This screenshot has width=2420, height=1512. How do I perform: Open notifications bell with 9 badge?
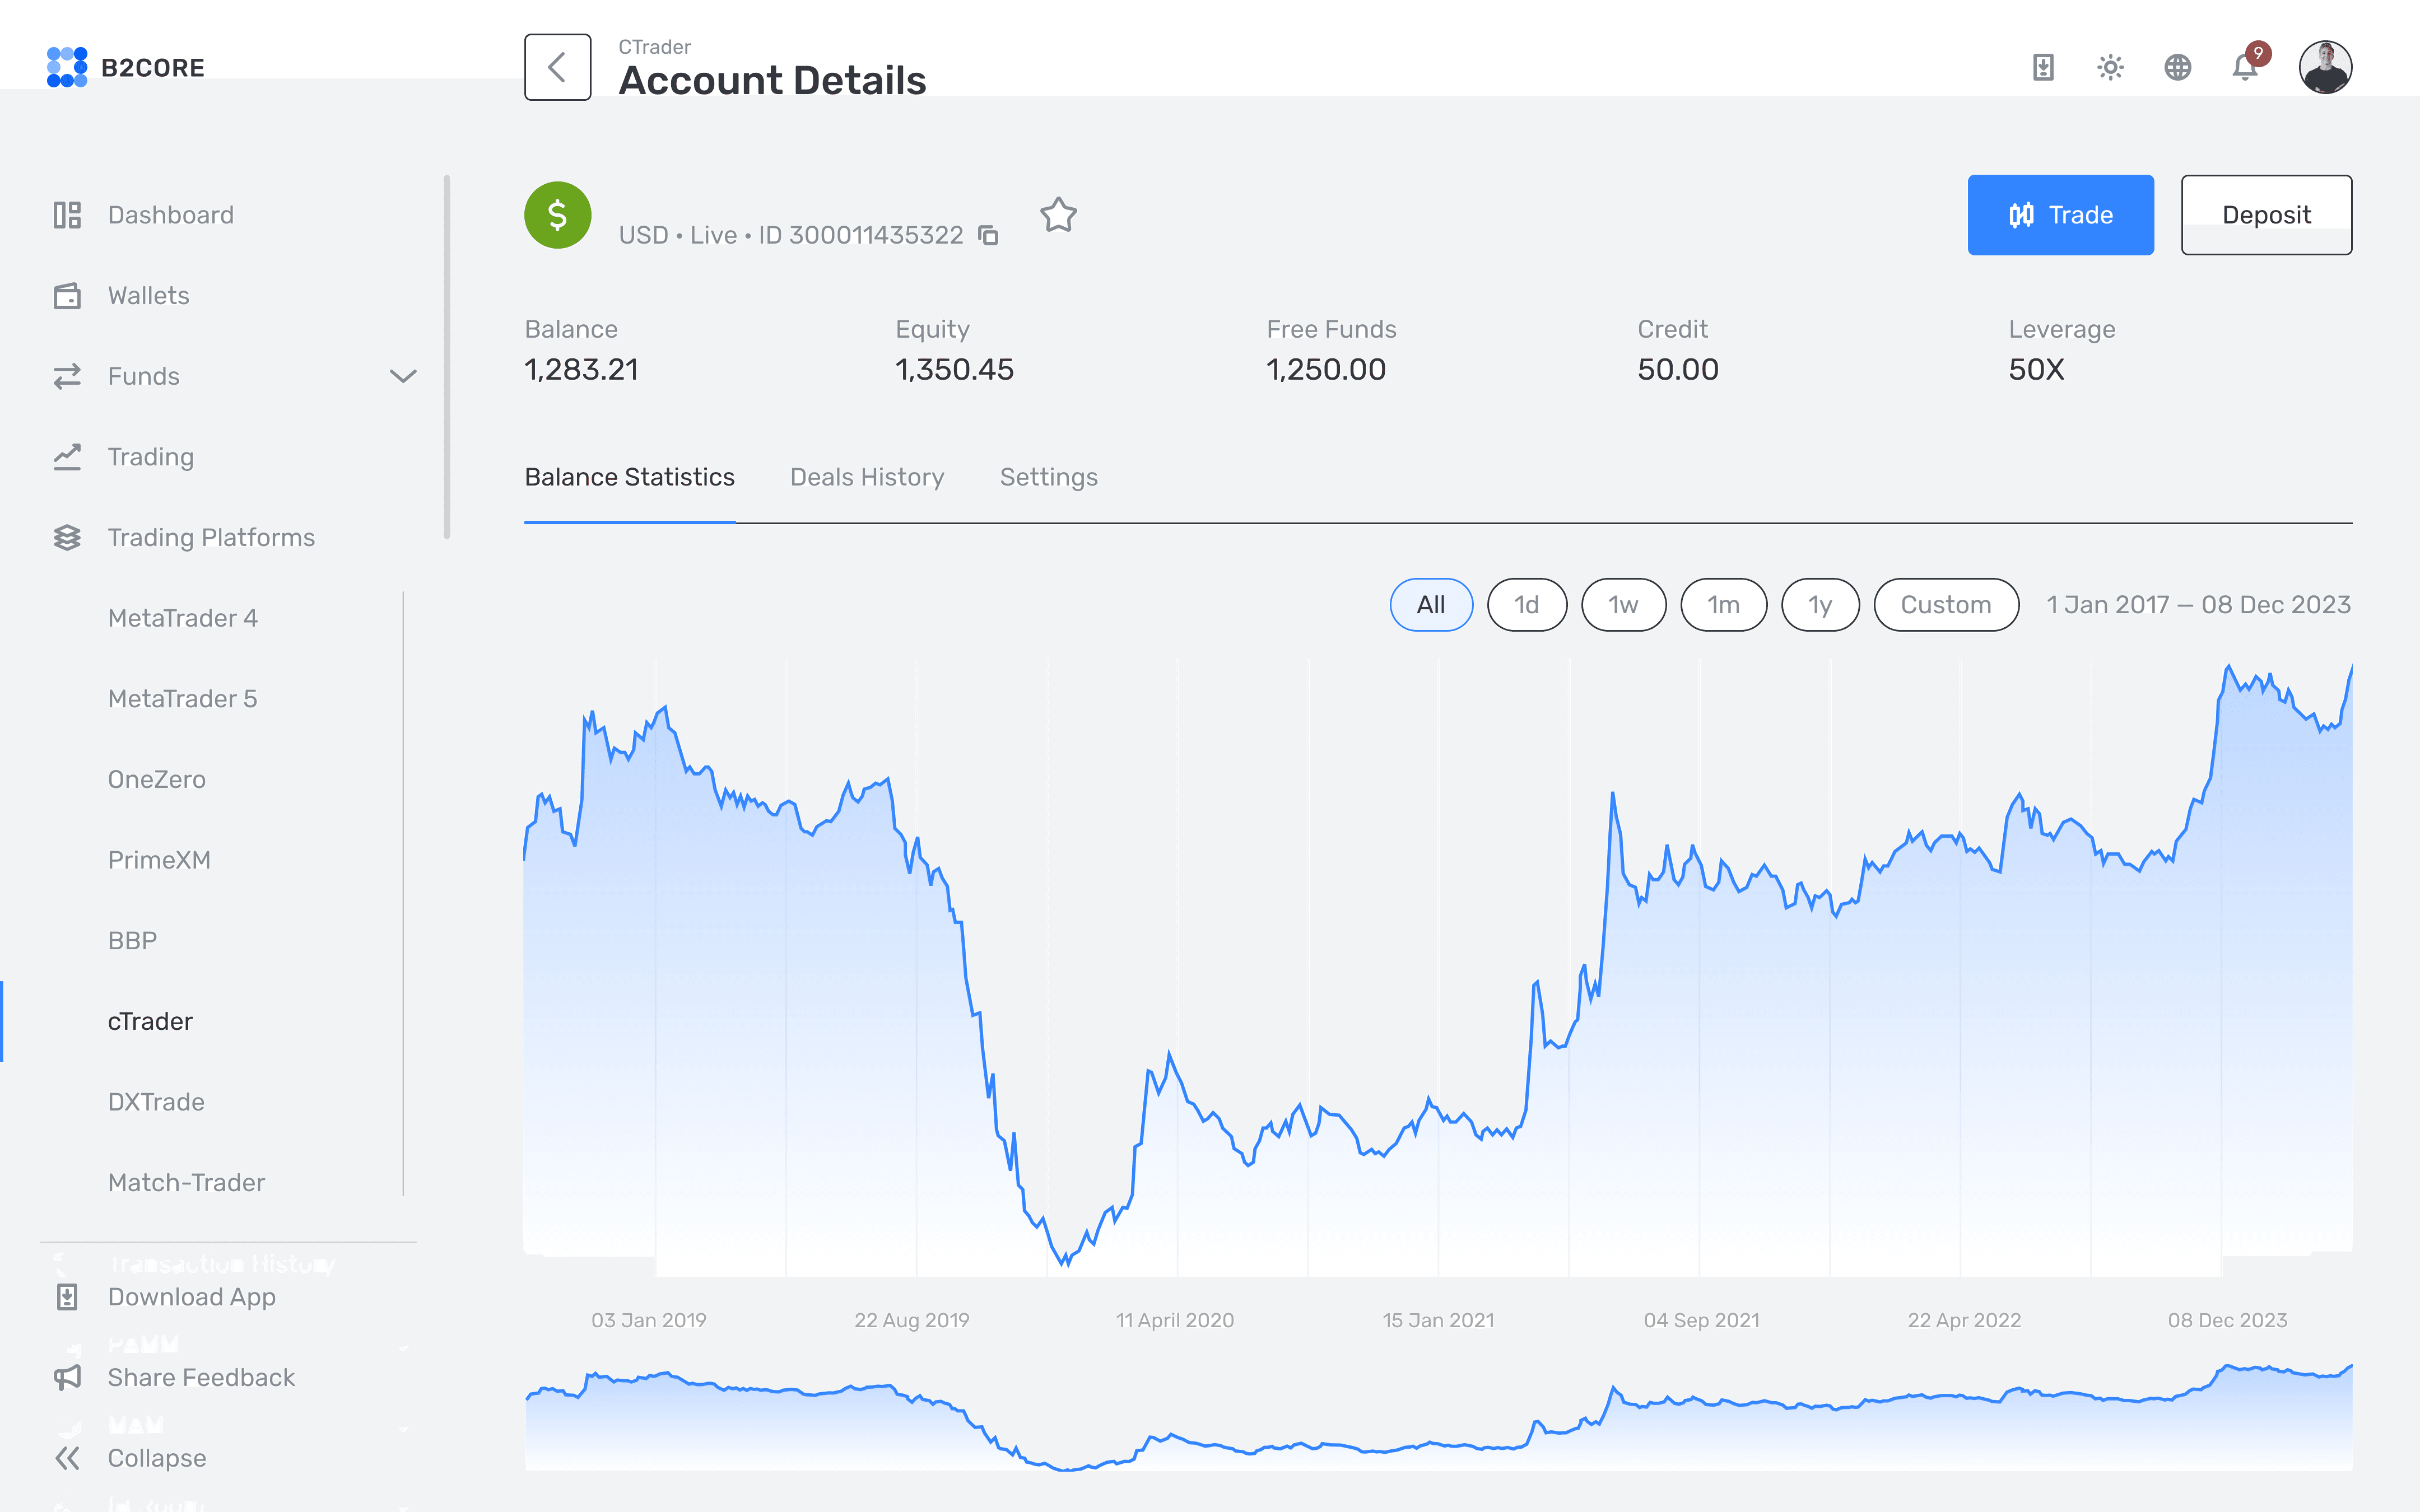click(2246, 65)
